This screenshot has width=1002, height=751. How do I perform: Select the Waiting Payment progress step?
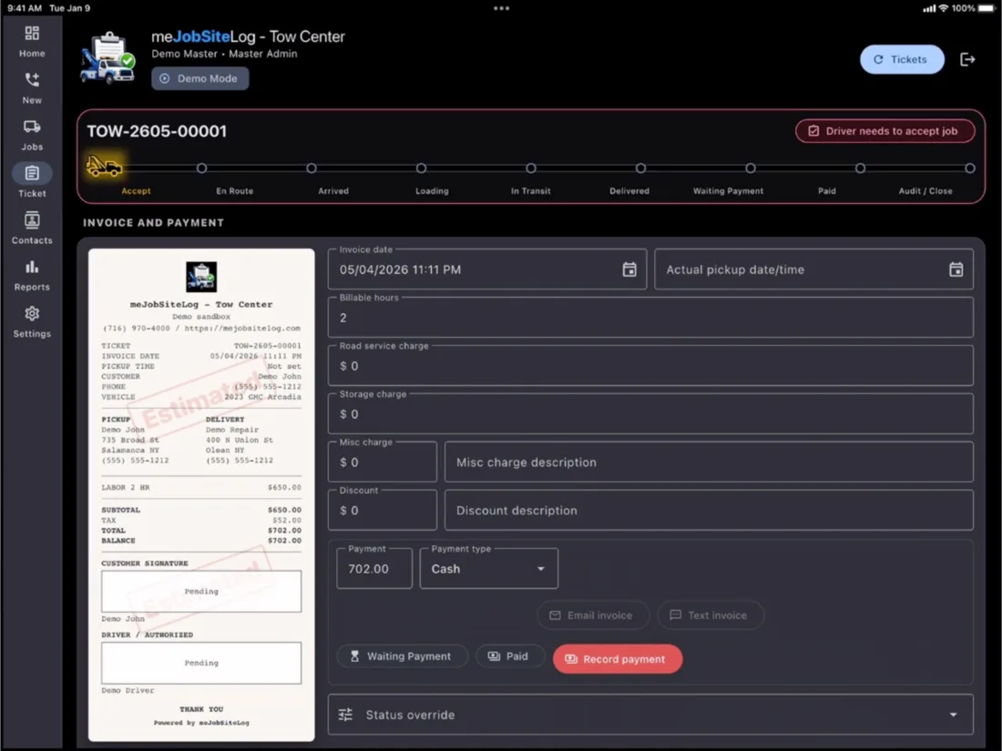751,168
